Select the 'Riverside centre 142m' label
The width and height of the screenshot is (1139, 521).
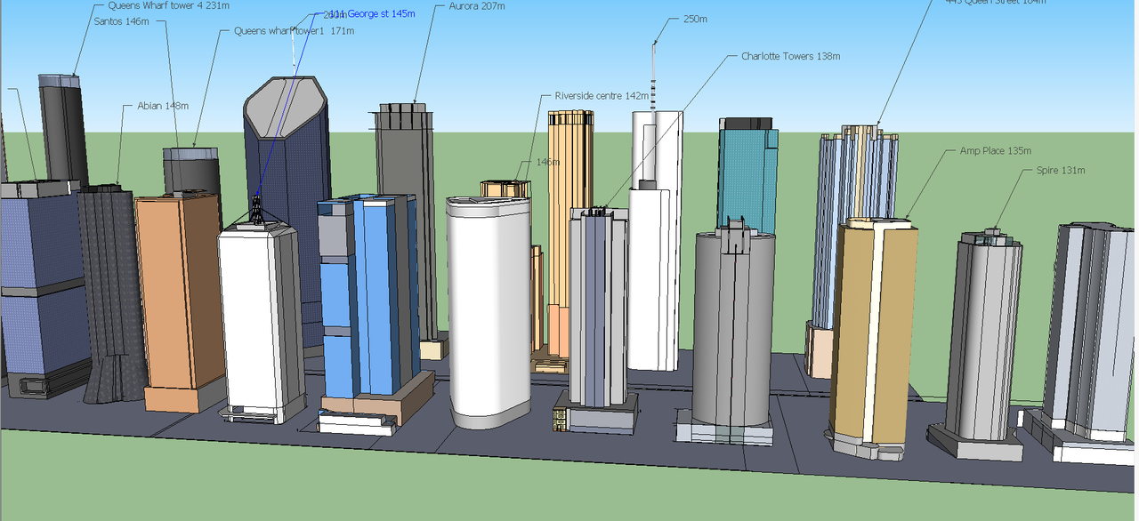(x=602, y=95)
